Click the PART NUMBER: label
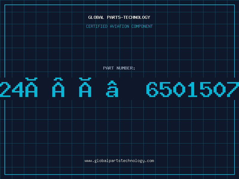This screenshot has width=239, height=179. (119, 68)
